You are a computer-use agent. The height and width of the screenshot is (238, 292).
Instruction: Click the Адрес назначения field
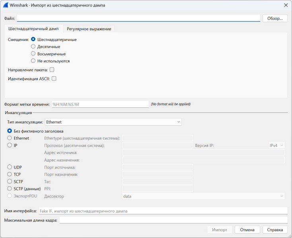[203, 160]
